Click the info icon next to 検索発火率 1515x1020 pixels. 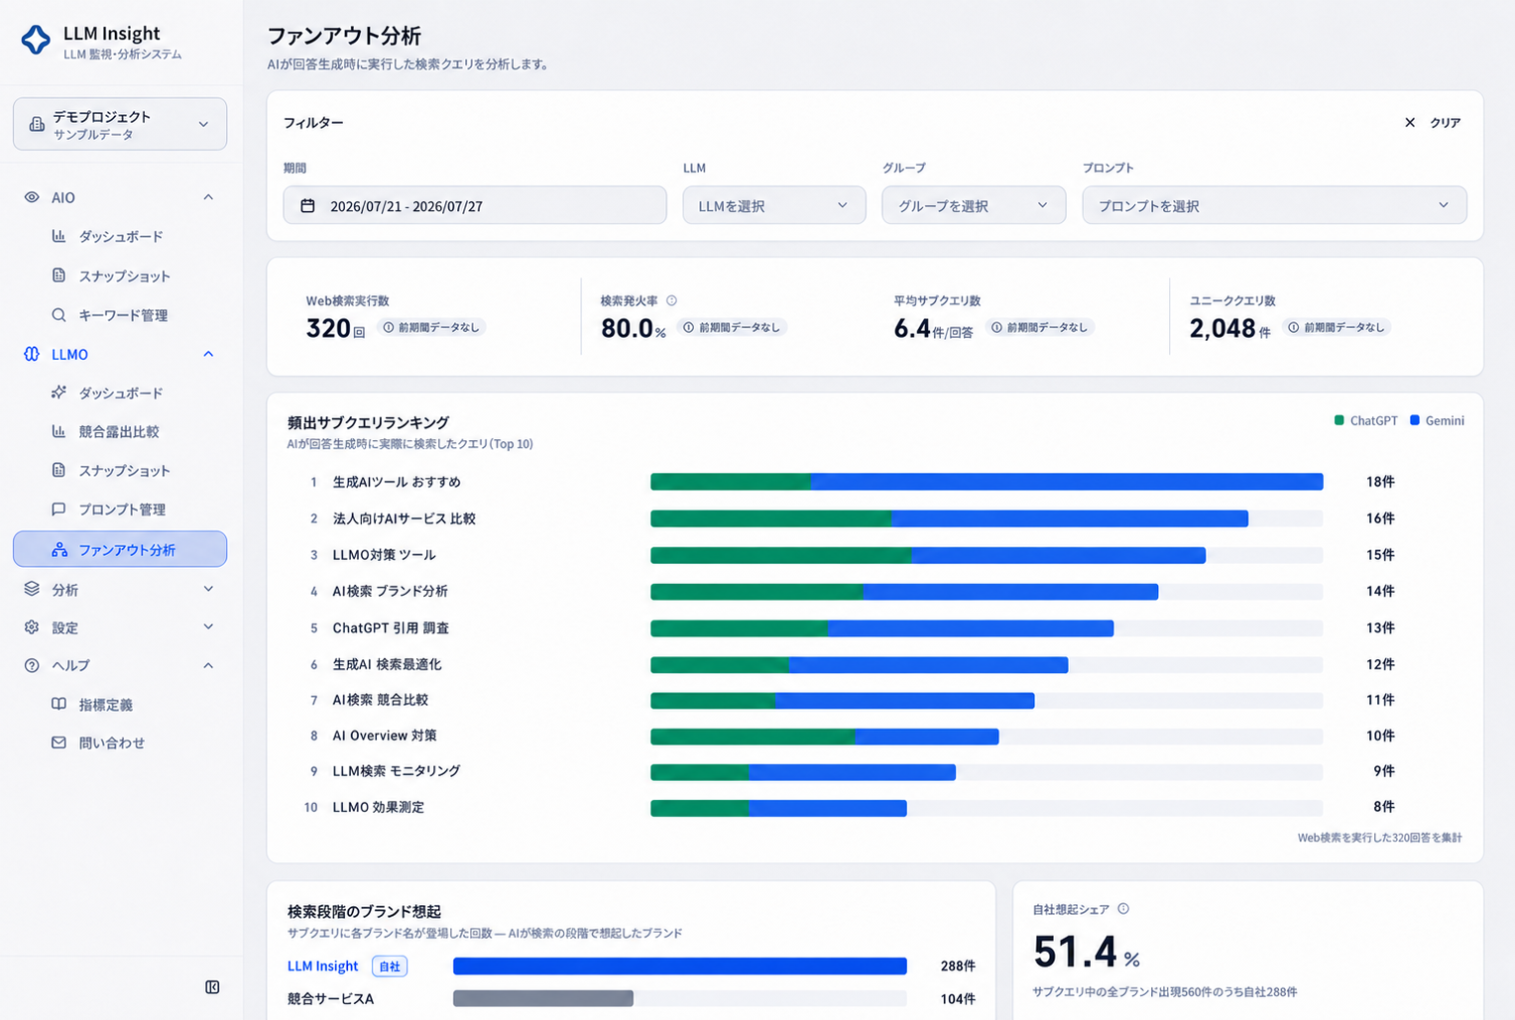671,300
